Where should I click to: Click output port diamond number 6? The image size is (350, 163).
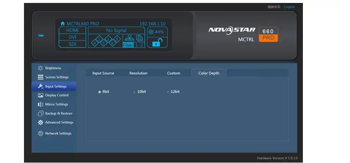[x=112, y=43]
